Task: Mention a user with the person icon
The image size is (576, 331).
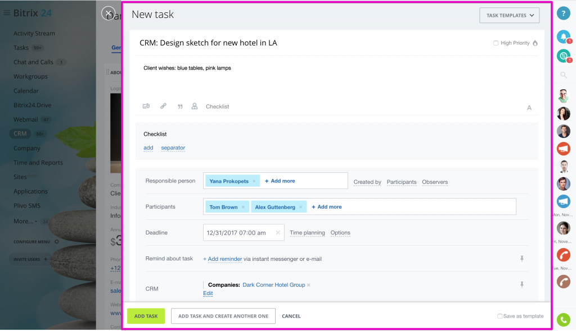Action: click(195, 106)
